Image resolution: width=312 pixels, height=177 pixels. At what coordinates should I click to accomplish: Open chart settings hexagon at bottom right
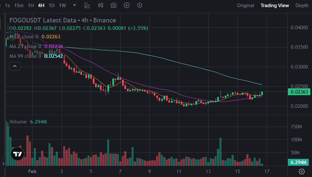(301, 171)
